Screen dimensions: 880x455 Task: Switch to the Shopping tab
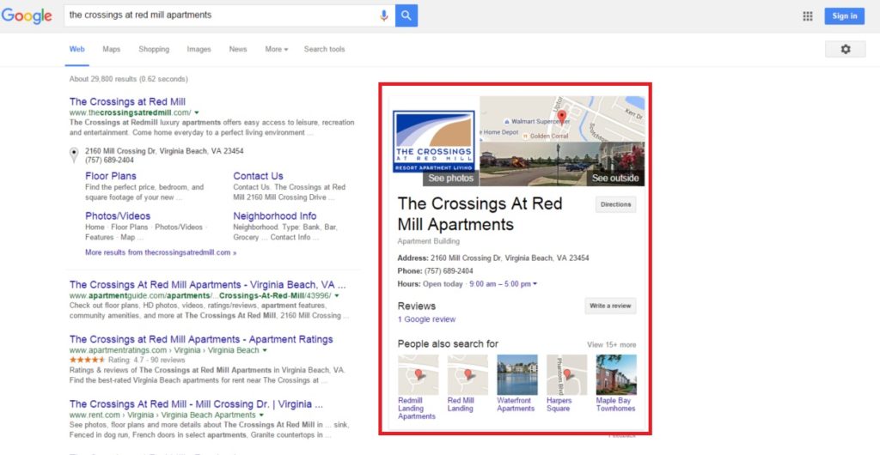click(154, 49)
